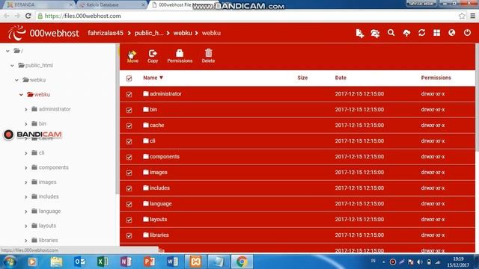This screenshot has height=269, width=479.
Task: Expand bin folder in the tree
Action: 26,124
